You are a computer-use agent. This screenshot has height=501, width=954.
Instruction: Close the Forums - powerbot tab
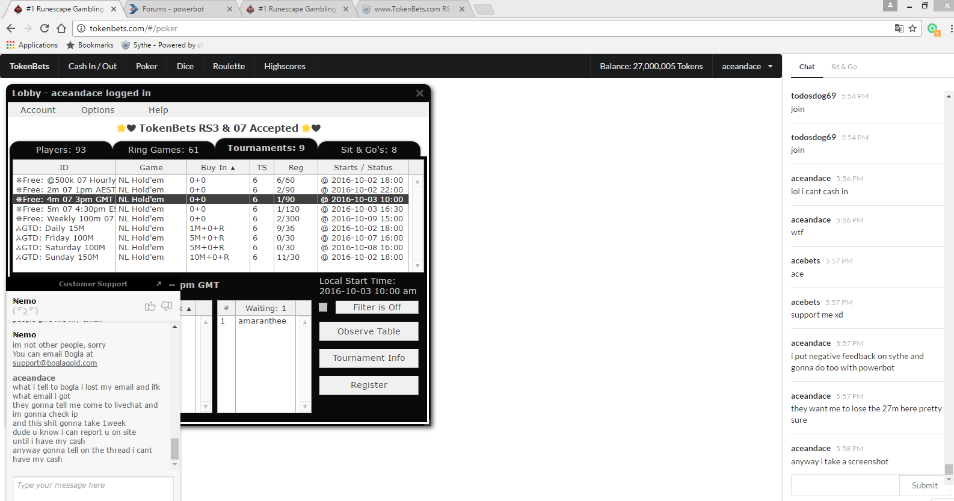pyautogui.click(x=230, y=9)
